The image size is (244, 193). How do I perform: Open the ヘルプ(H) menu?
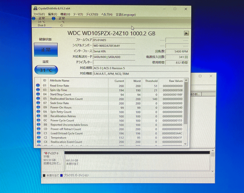pyautogui.click(x=107, y=14)
